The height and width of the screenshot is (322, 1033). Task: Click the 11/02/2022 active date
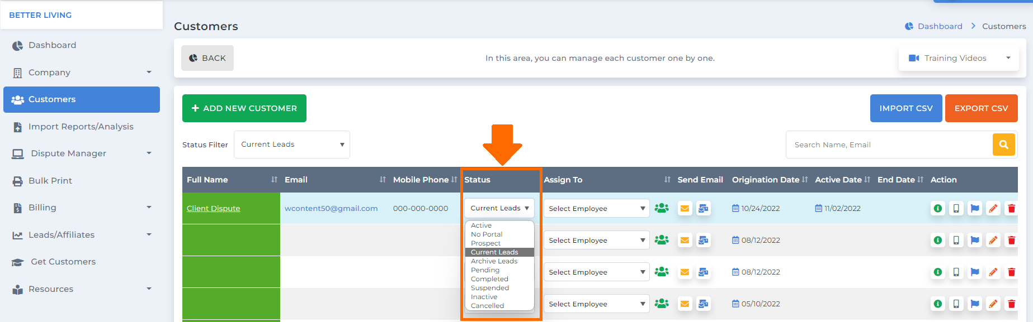coord(842,208)
